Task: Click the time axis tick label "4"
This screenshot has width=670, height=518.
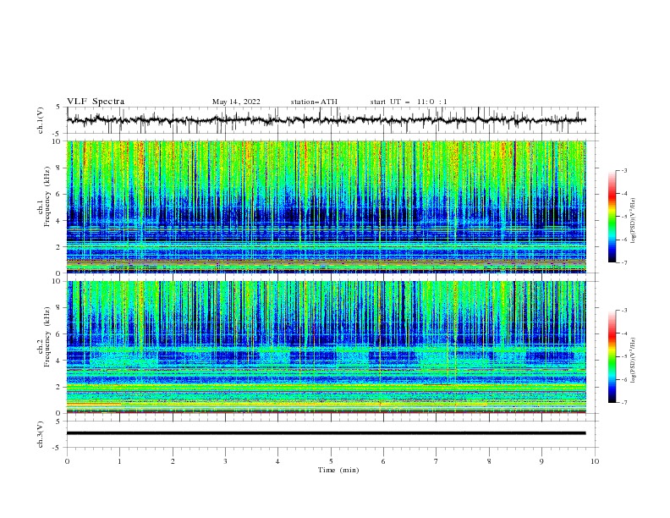Action: (x=277, y=461)
